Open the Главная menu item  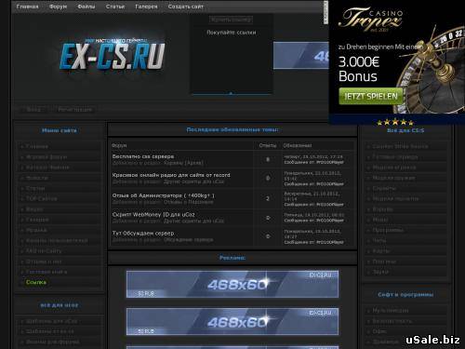27,7
